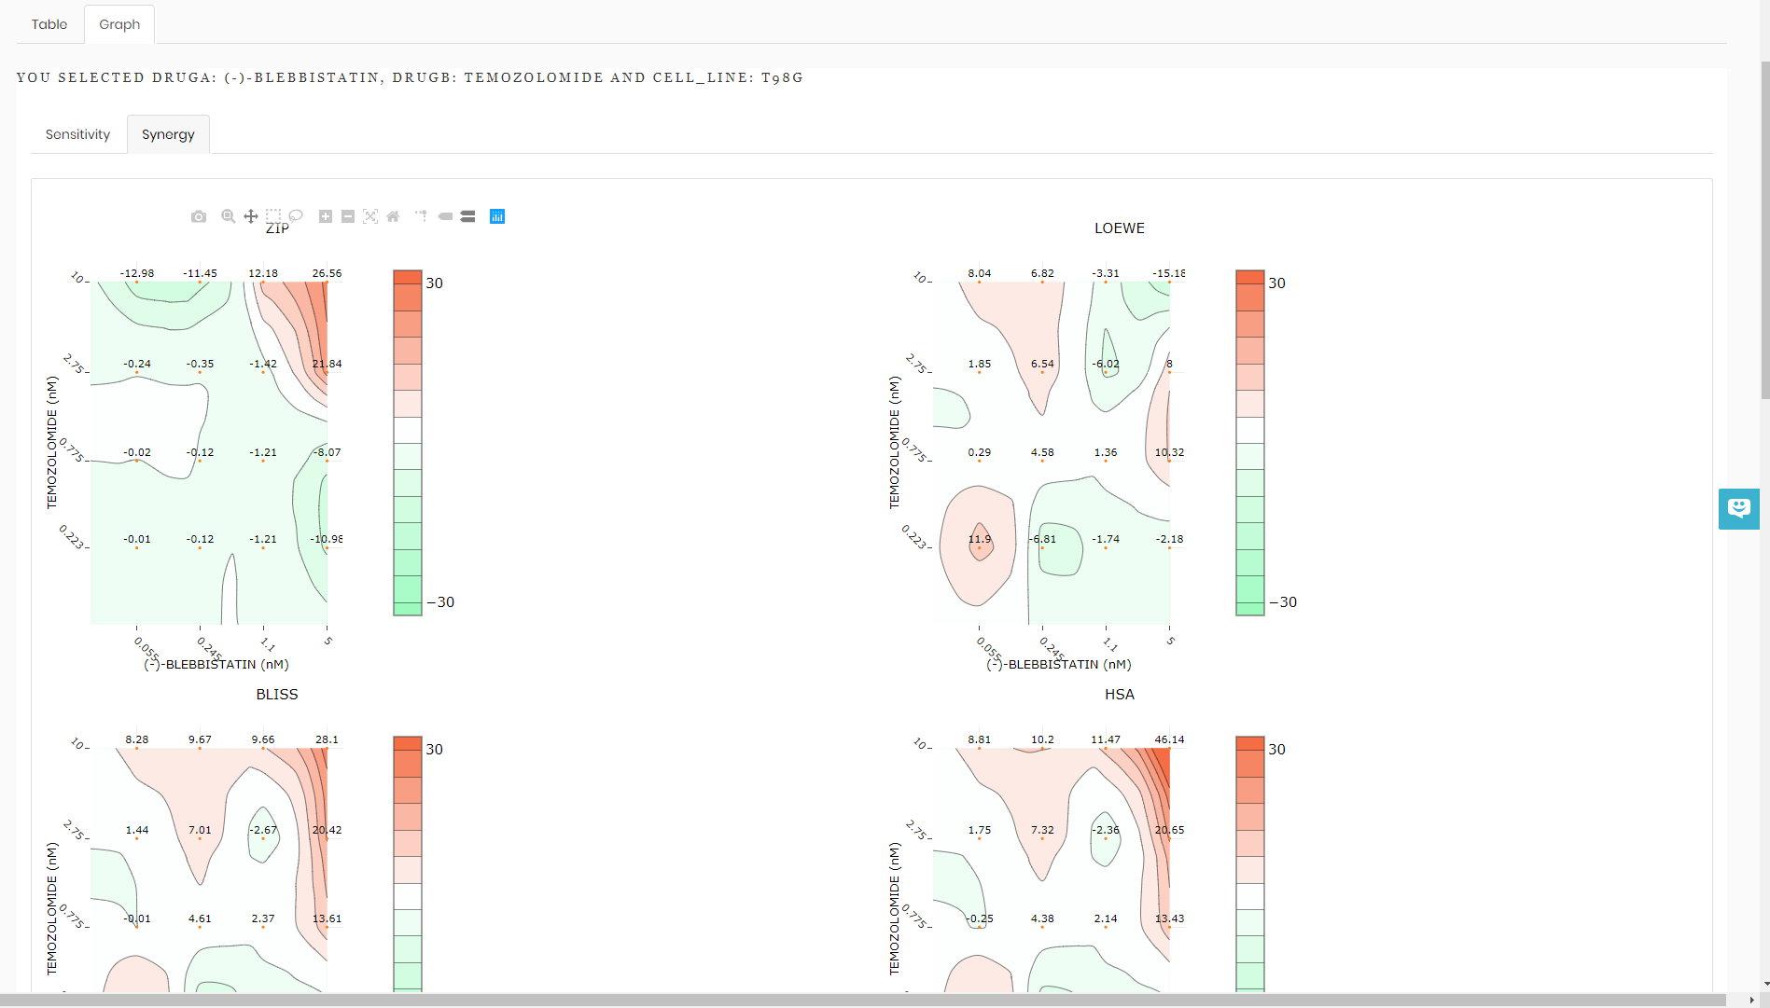Open the chat widget on the right edge
Image resolution: width=1770 pixels, height=1008 pixels.
pyautogui.click(x=1738, y=508)
